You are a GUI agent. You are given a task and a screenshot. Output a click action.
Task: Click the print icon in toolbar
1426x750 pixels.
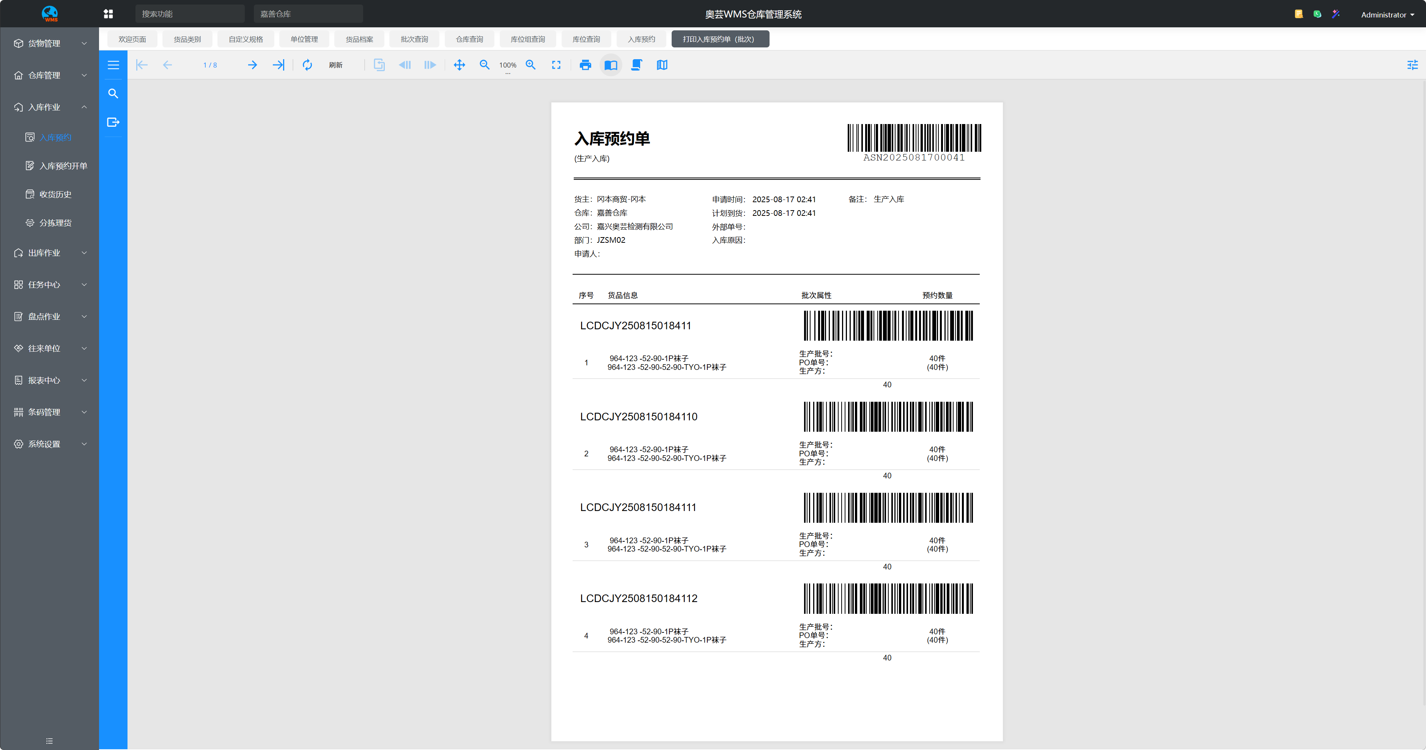coord(585,65)
